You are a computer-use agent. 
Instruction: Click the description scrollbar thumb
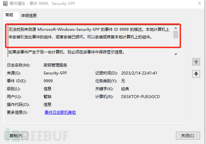176,35
